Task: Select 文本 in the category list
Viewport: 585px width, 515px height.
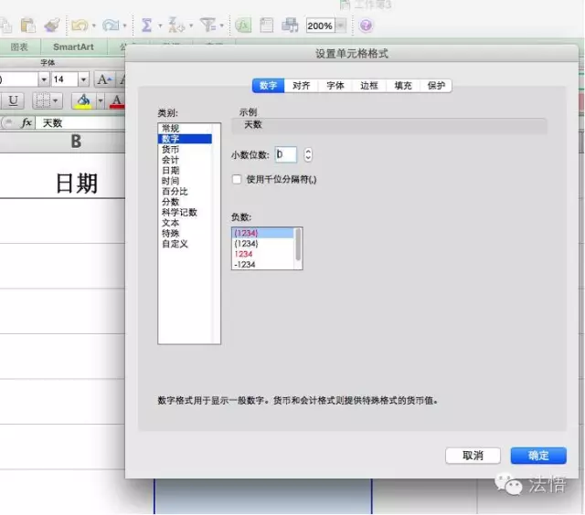Action: coord(185,223)
